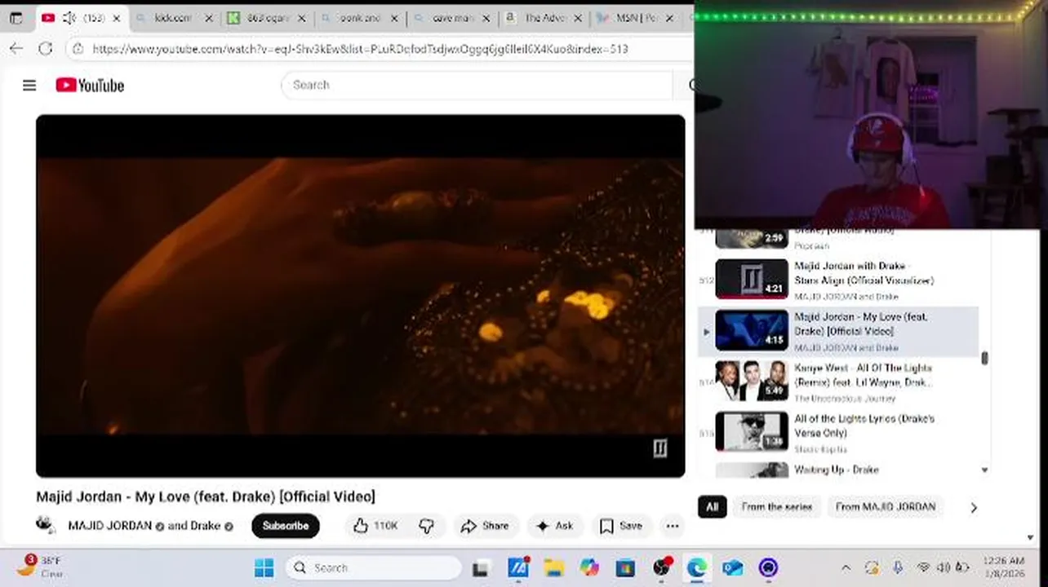Switch to the MSN tab

pyautogui.click(x=635, y=18)
